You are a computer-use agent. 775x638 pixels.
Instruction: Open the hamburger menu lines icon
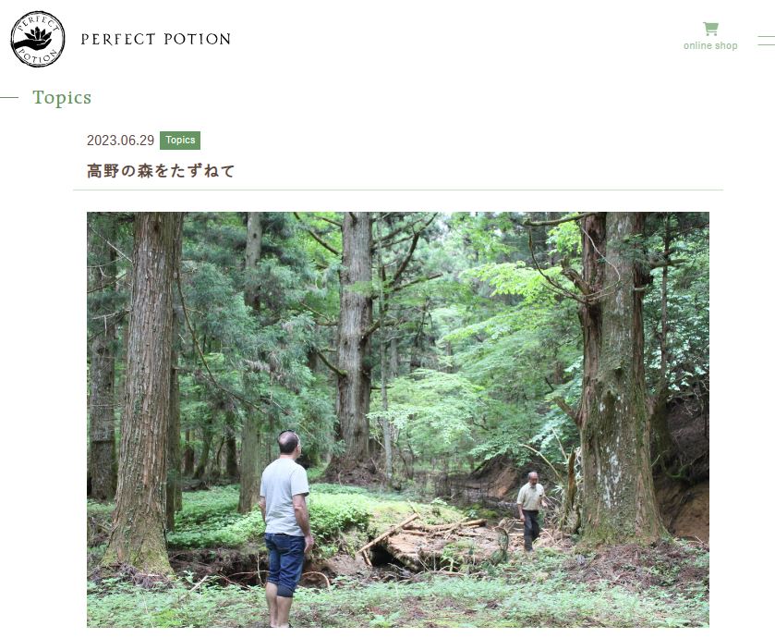[x=767, y=41]
